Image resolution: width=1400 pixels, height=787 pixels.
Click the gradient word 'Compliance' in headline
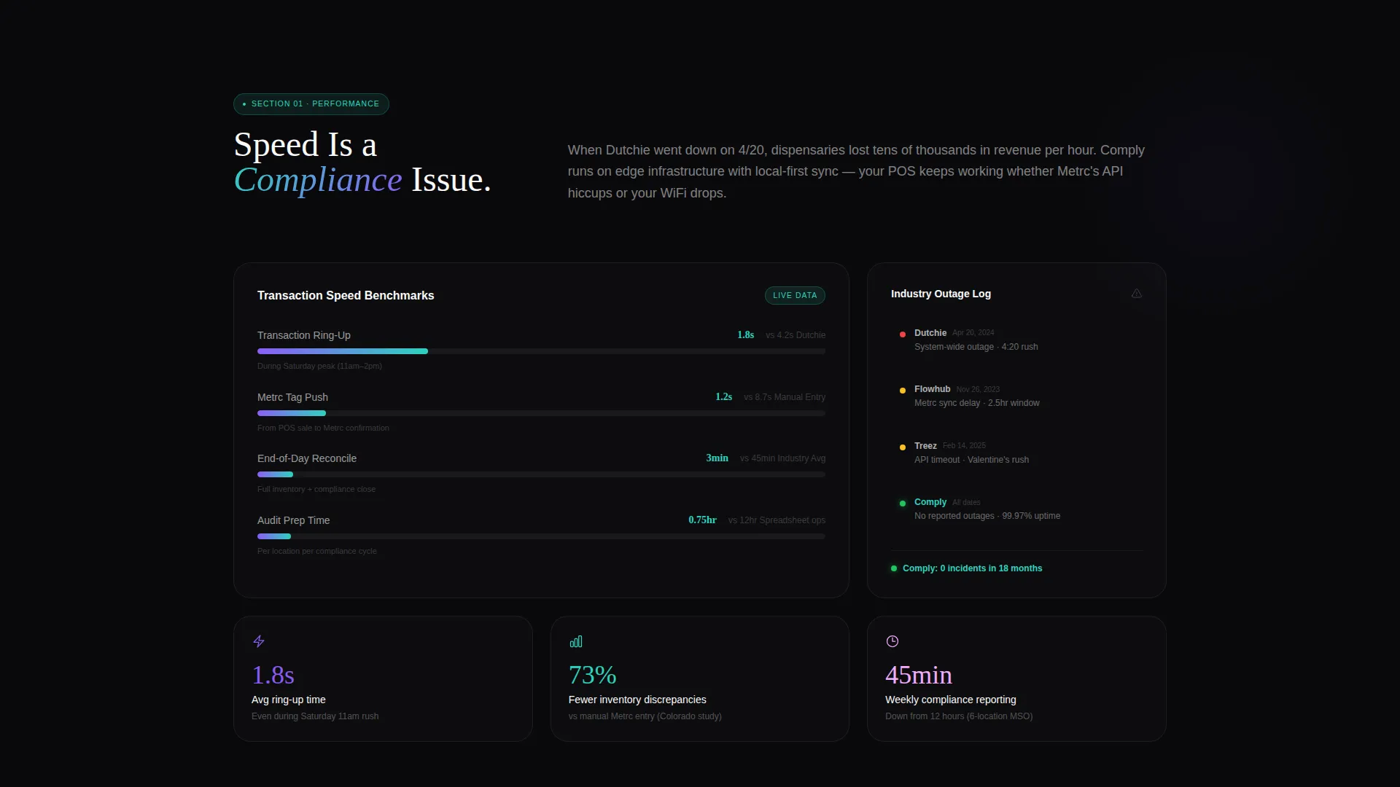pos(318,180)
